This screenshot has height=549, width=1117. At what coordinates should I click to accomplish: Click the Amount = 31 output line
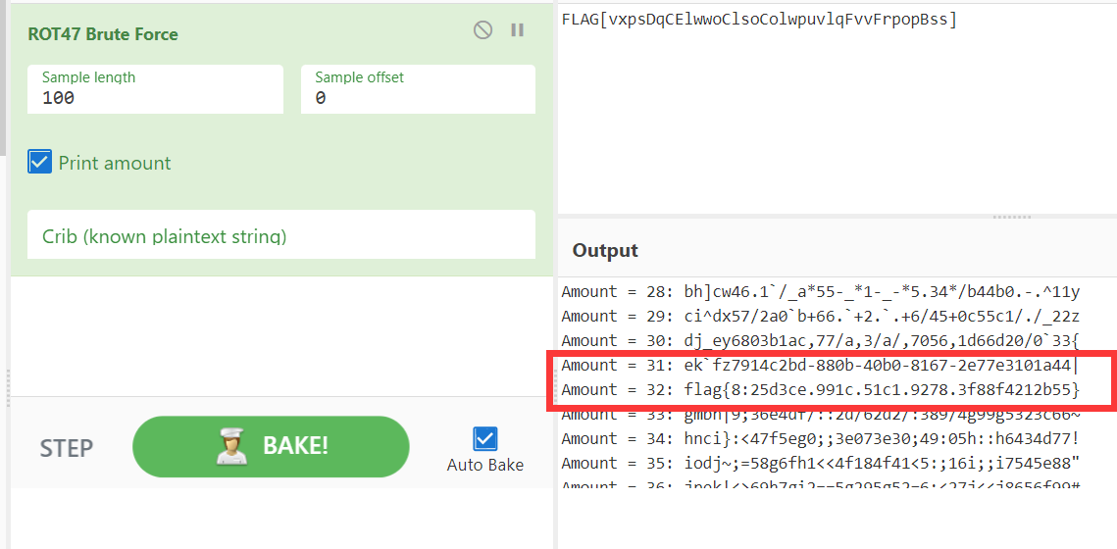(820, 366)
